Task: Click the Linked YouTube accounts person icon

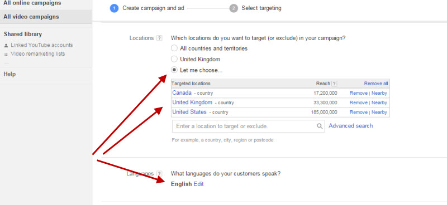Action: point(6,46)
